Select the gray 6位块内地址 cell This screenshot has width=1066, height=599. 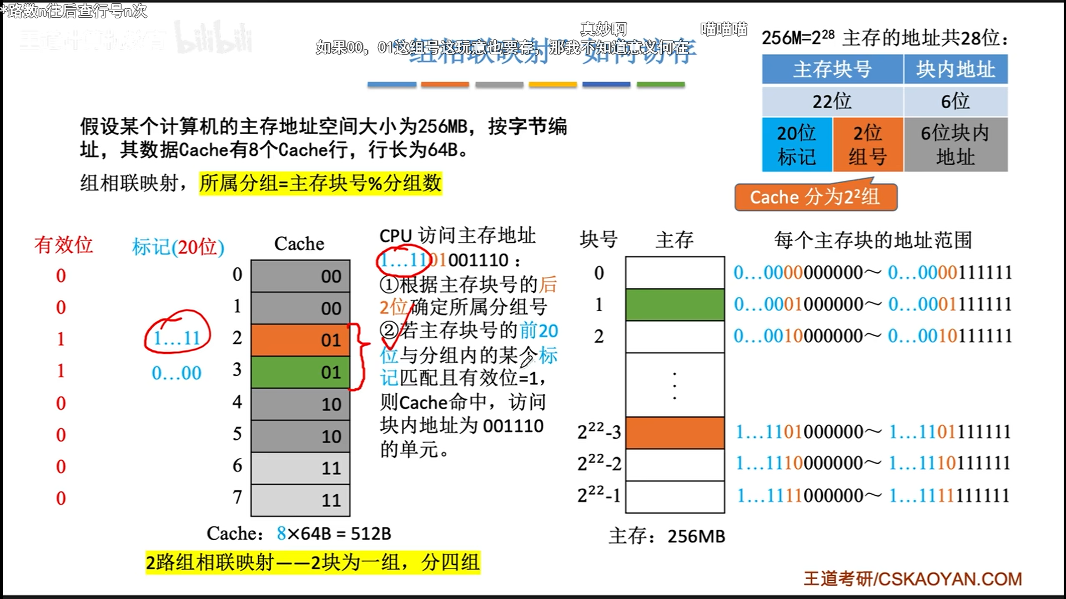pos(955,145)
